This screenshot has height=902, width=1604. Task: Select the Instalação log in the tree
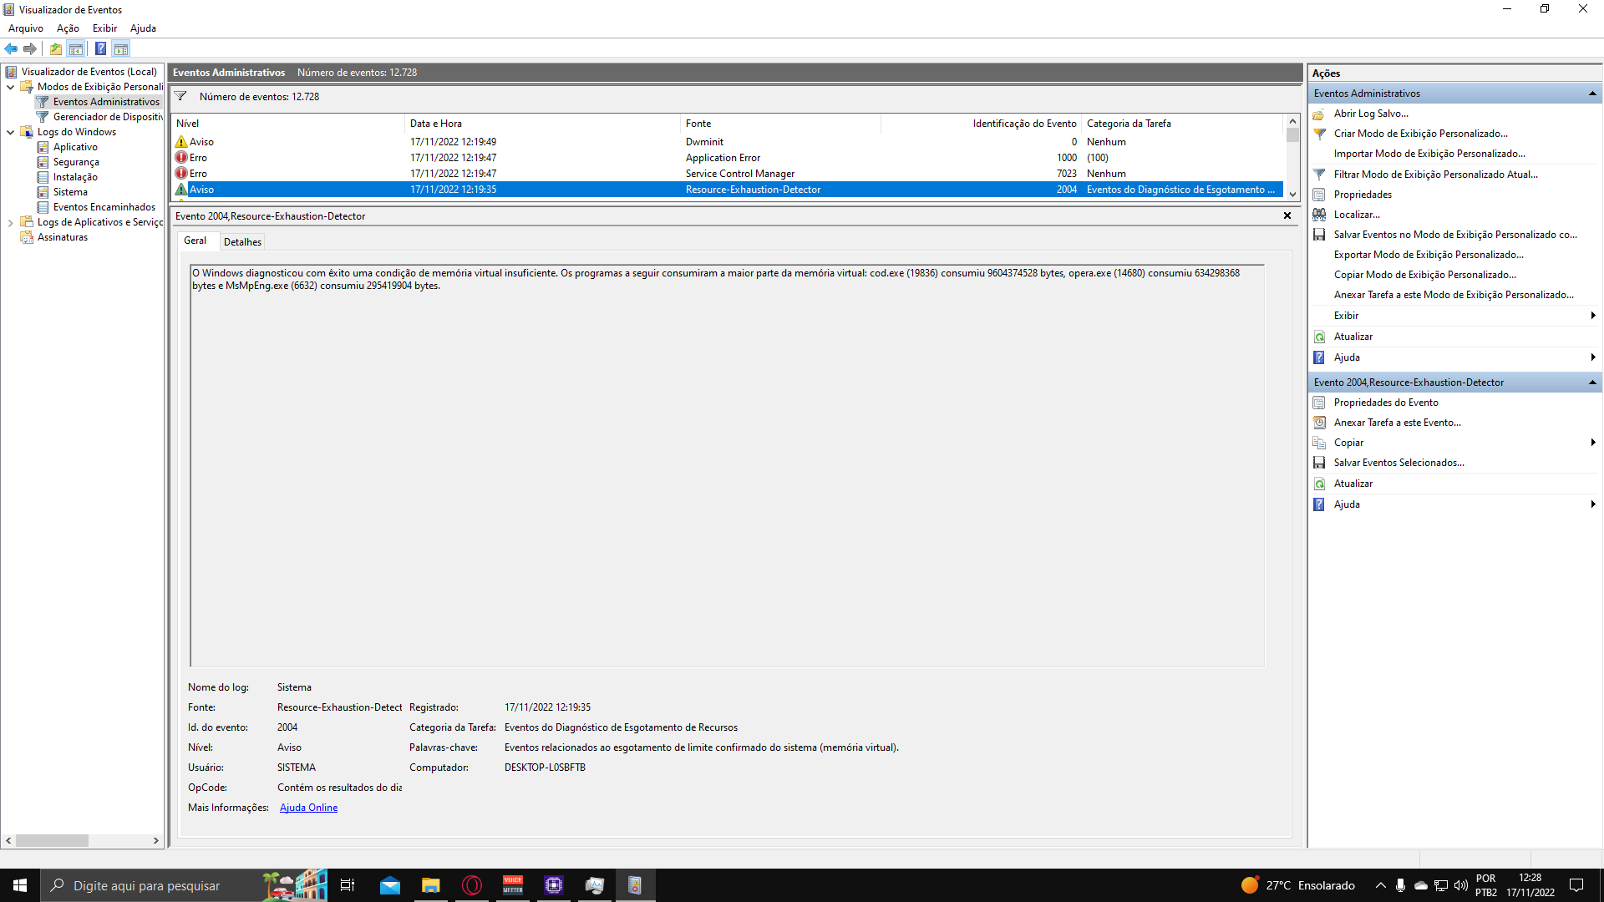point(75,177)
